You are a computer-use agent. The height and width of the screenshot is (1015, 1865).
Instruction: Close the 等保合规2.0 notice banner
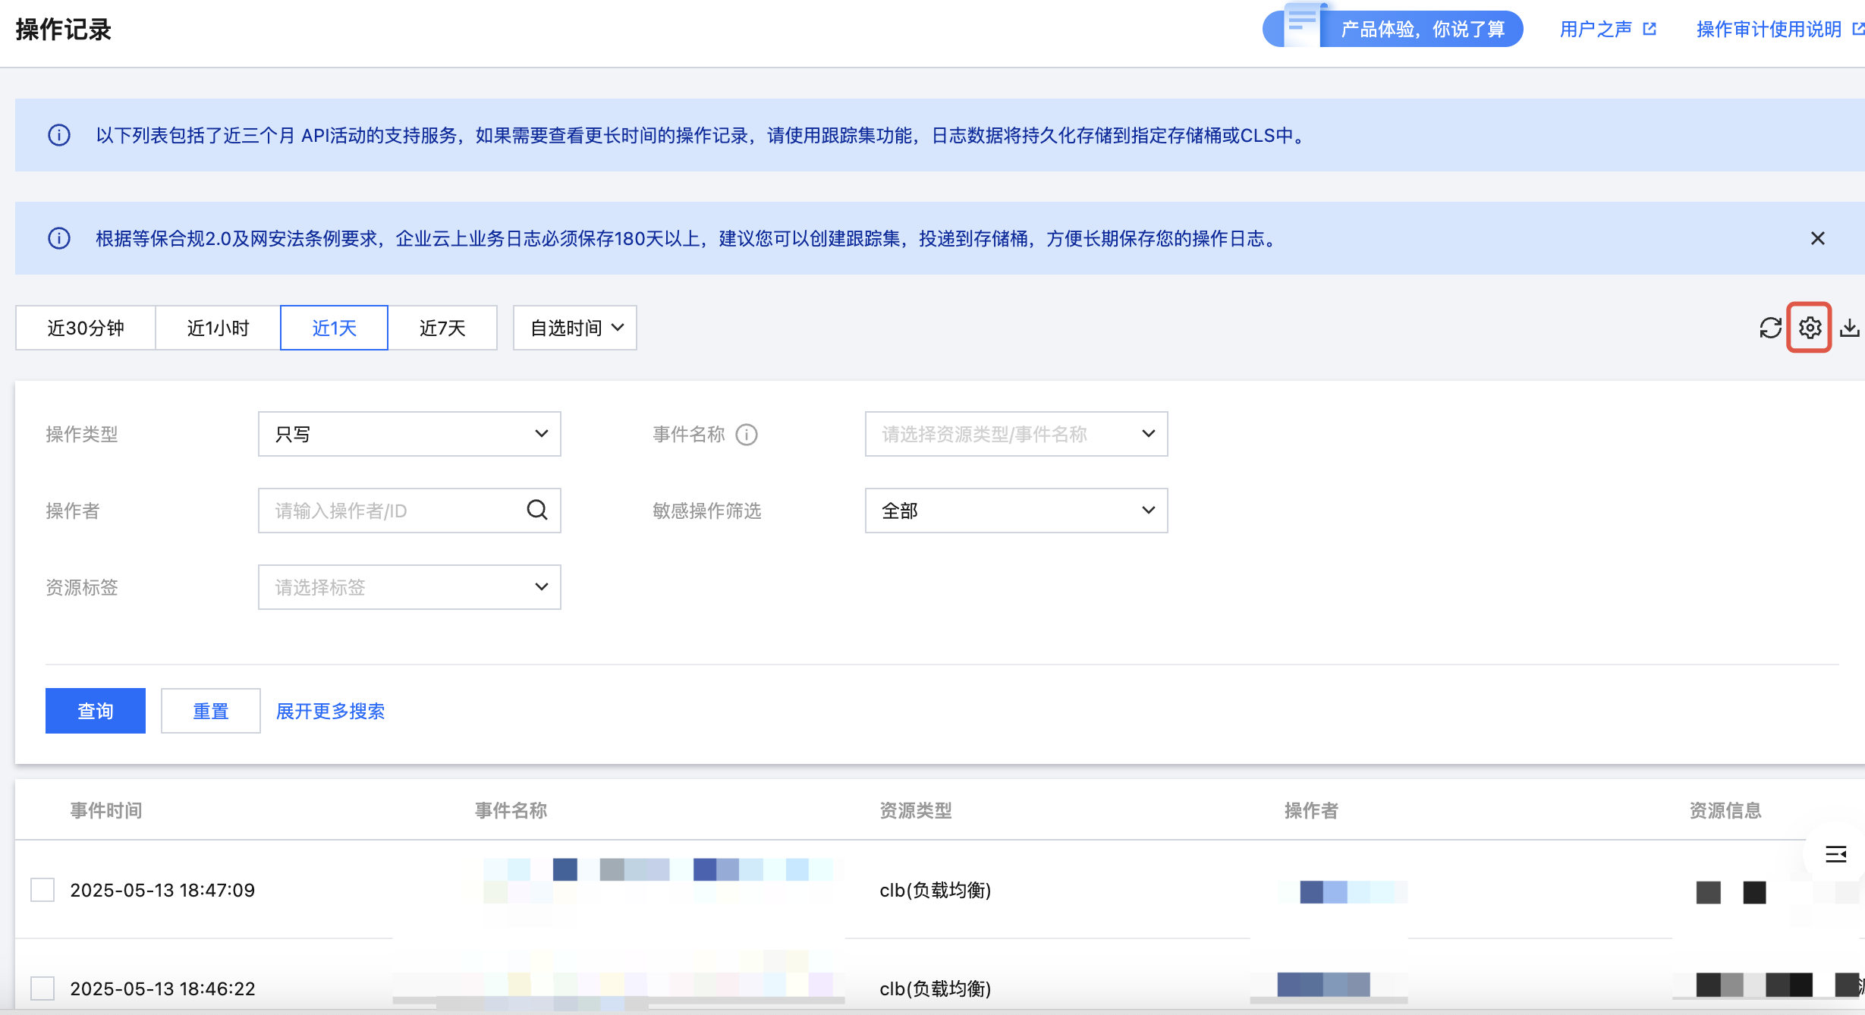pos(1818,238)
